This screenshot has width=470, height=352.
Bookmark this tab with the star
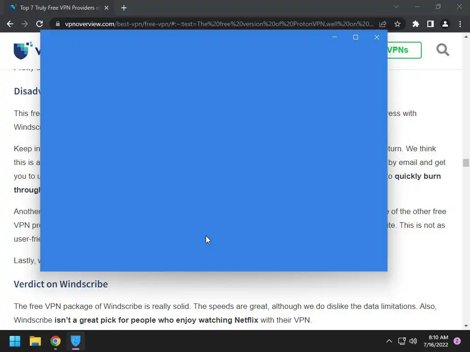point(397,24)
